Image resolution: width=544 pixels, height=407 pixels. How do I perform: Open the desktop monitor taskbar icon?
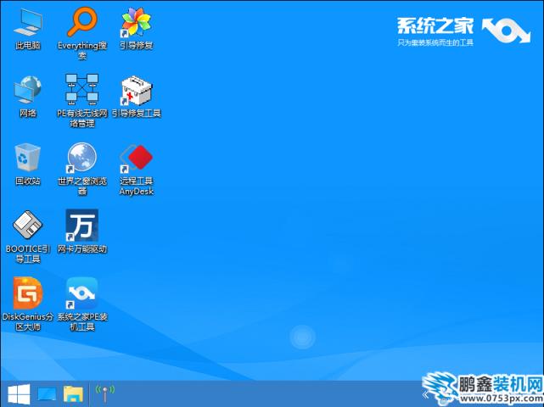(x=47, y=394)
